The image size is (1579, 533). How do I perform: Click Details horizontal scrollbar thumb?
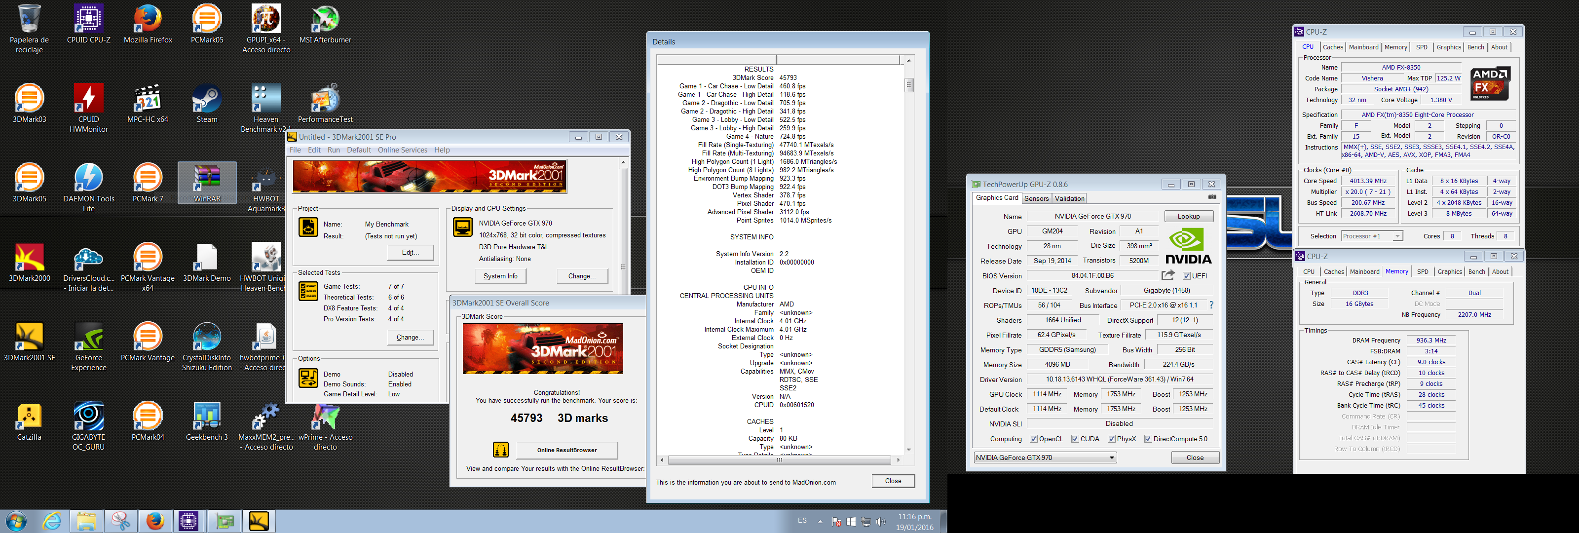click(x=779, y=459)
